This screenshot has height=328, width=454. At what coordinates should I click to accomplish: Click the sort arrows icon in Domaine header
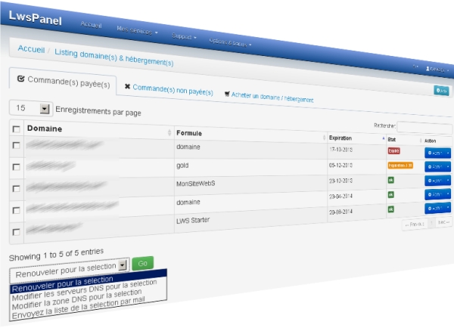pyautogui.click(x=169, y=132)
